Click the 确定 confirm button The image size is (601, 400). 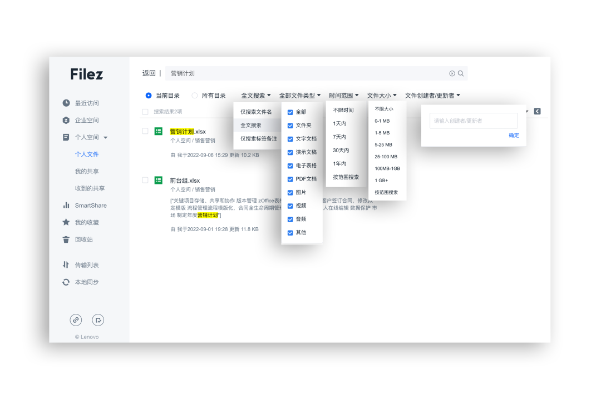tap(514, 135)
